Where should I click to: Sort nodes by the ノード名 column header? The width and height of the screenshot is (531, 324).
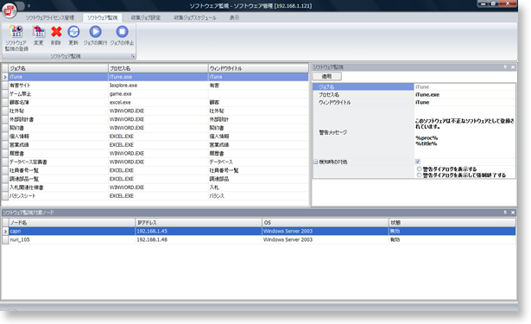72,223
